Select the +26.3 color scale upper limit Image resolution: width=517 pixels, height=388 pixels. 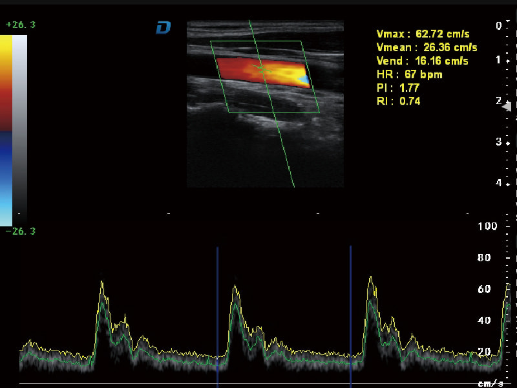19,25
